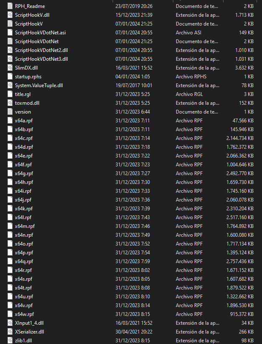The image size is (262, 344).
Task: Click the ScriptHookVDotNet text document icon
Action: (10, 41)
